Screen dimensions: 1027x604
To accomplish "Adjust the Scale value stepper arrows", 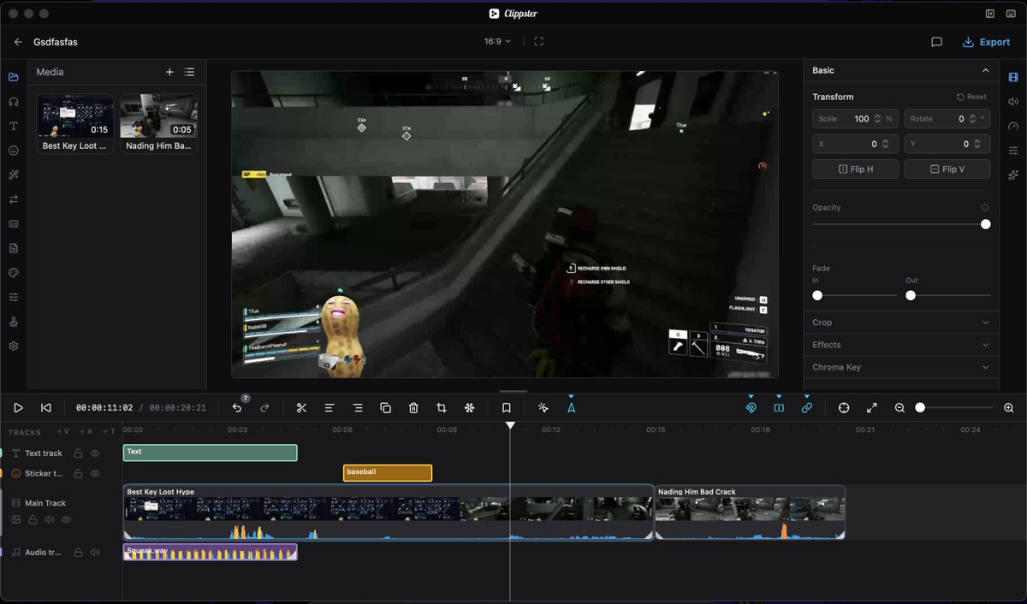I will [x=877, y=119].
